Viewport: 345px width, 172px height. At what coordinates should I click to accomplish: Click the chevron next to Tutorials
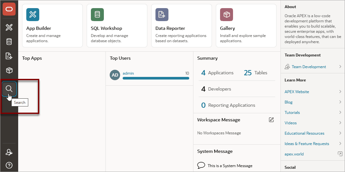click(340, 112)
